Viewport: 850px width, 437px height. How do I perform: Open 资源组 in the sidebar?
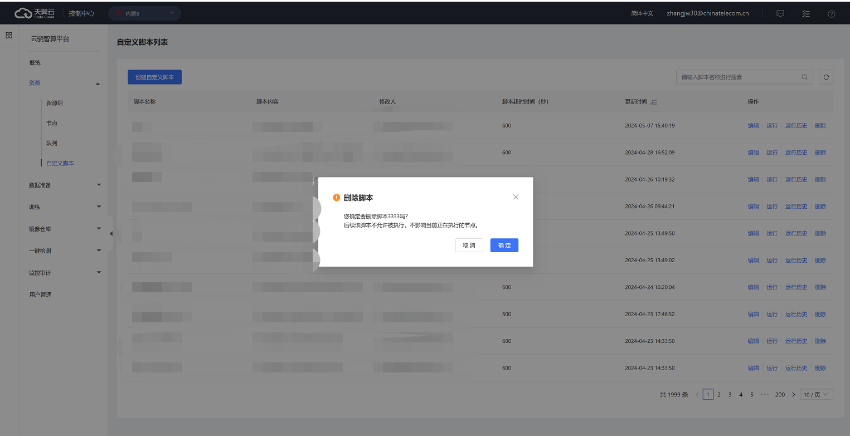coord(55,103)
